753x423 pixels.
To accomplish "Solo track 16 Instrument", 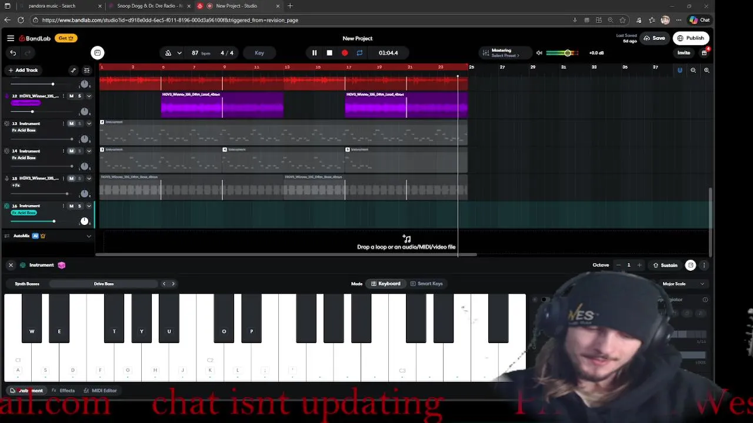I will (x=79, y=206).
